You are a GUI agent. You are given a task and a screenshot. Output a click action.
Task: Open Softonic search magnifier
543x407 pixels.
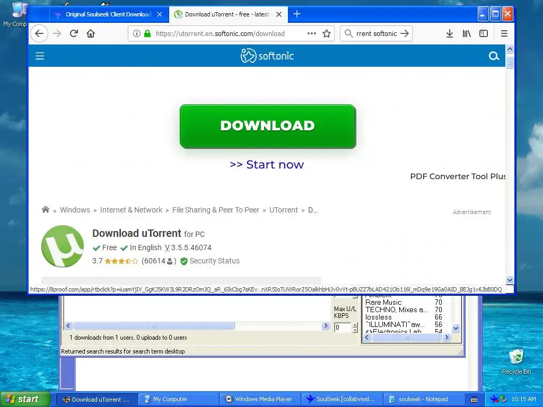[494, 56]
